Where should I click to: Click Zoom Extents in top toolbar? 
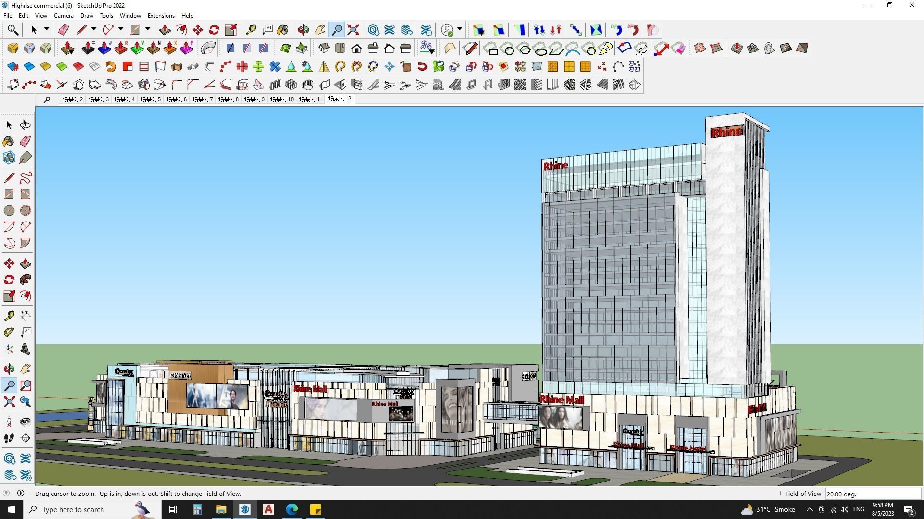(353, 30)
